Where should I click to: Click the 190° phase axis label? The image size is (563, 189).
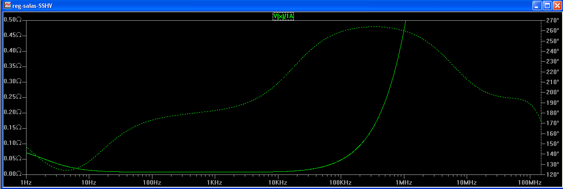click(x=552, y=103)
